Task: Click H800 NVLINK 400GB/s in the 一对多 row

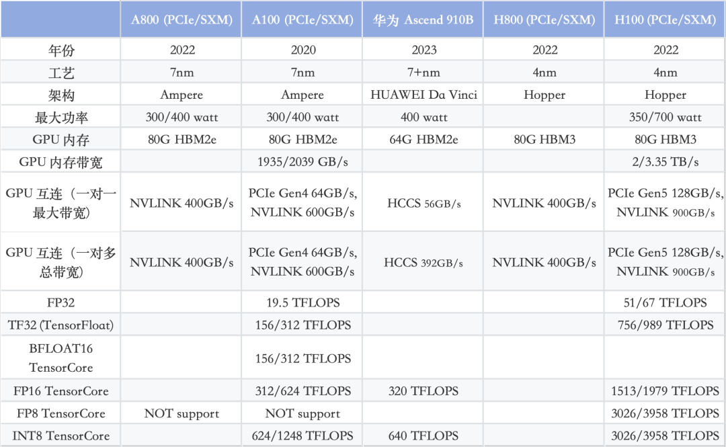Action: 544,262
